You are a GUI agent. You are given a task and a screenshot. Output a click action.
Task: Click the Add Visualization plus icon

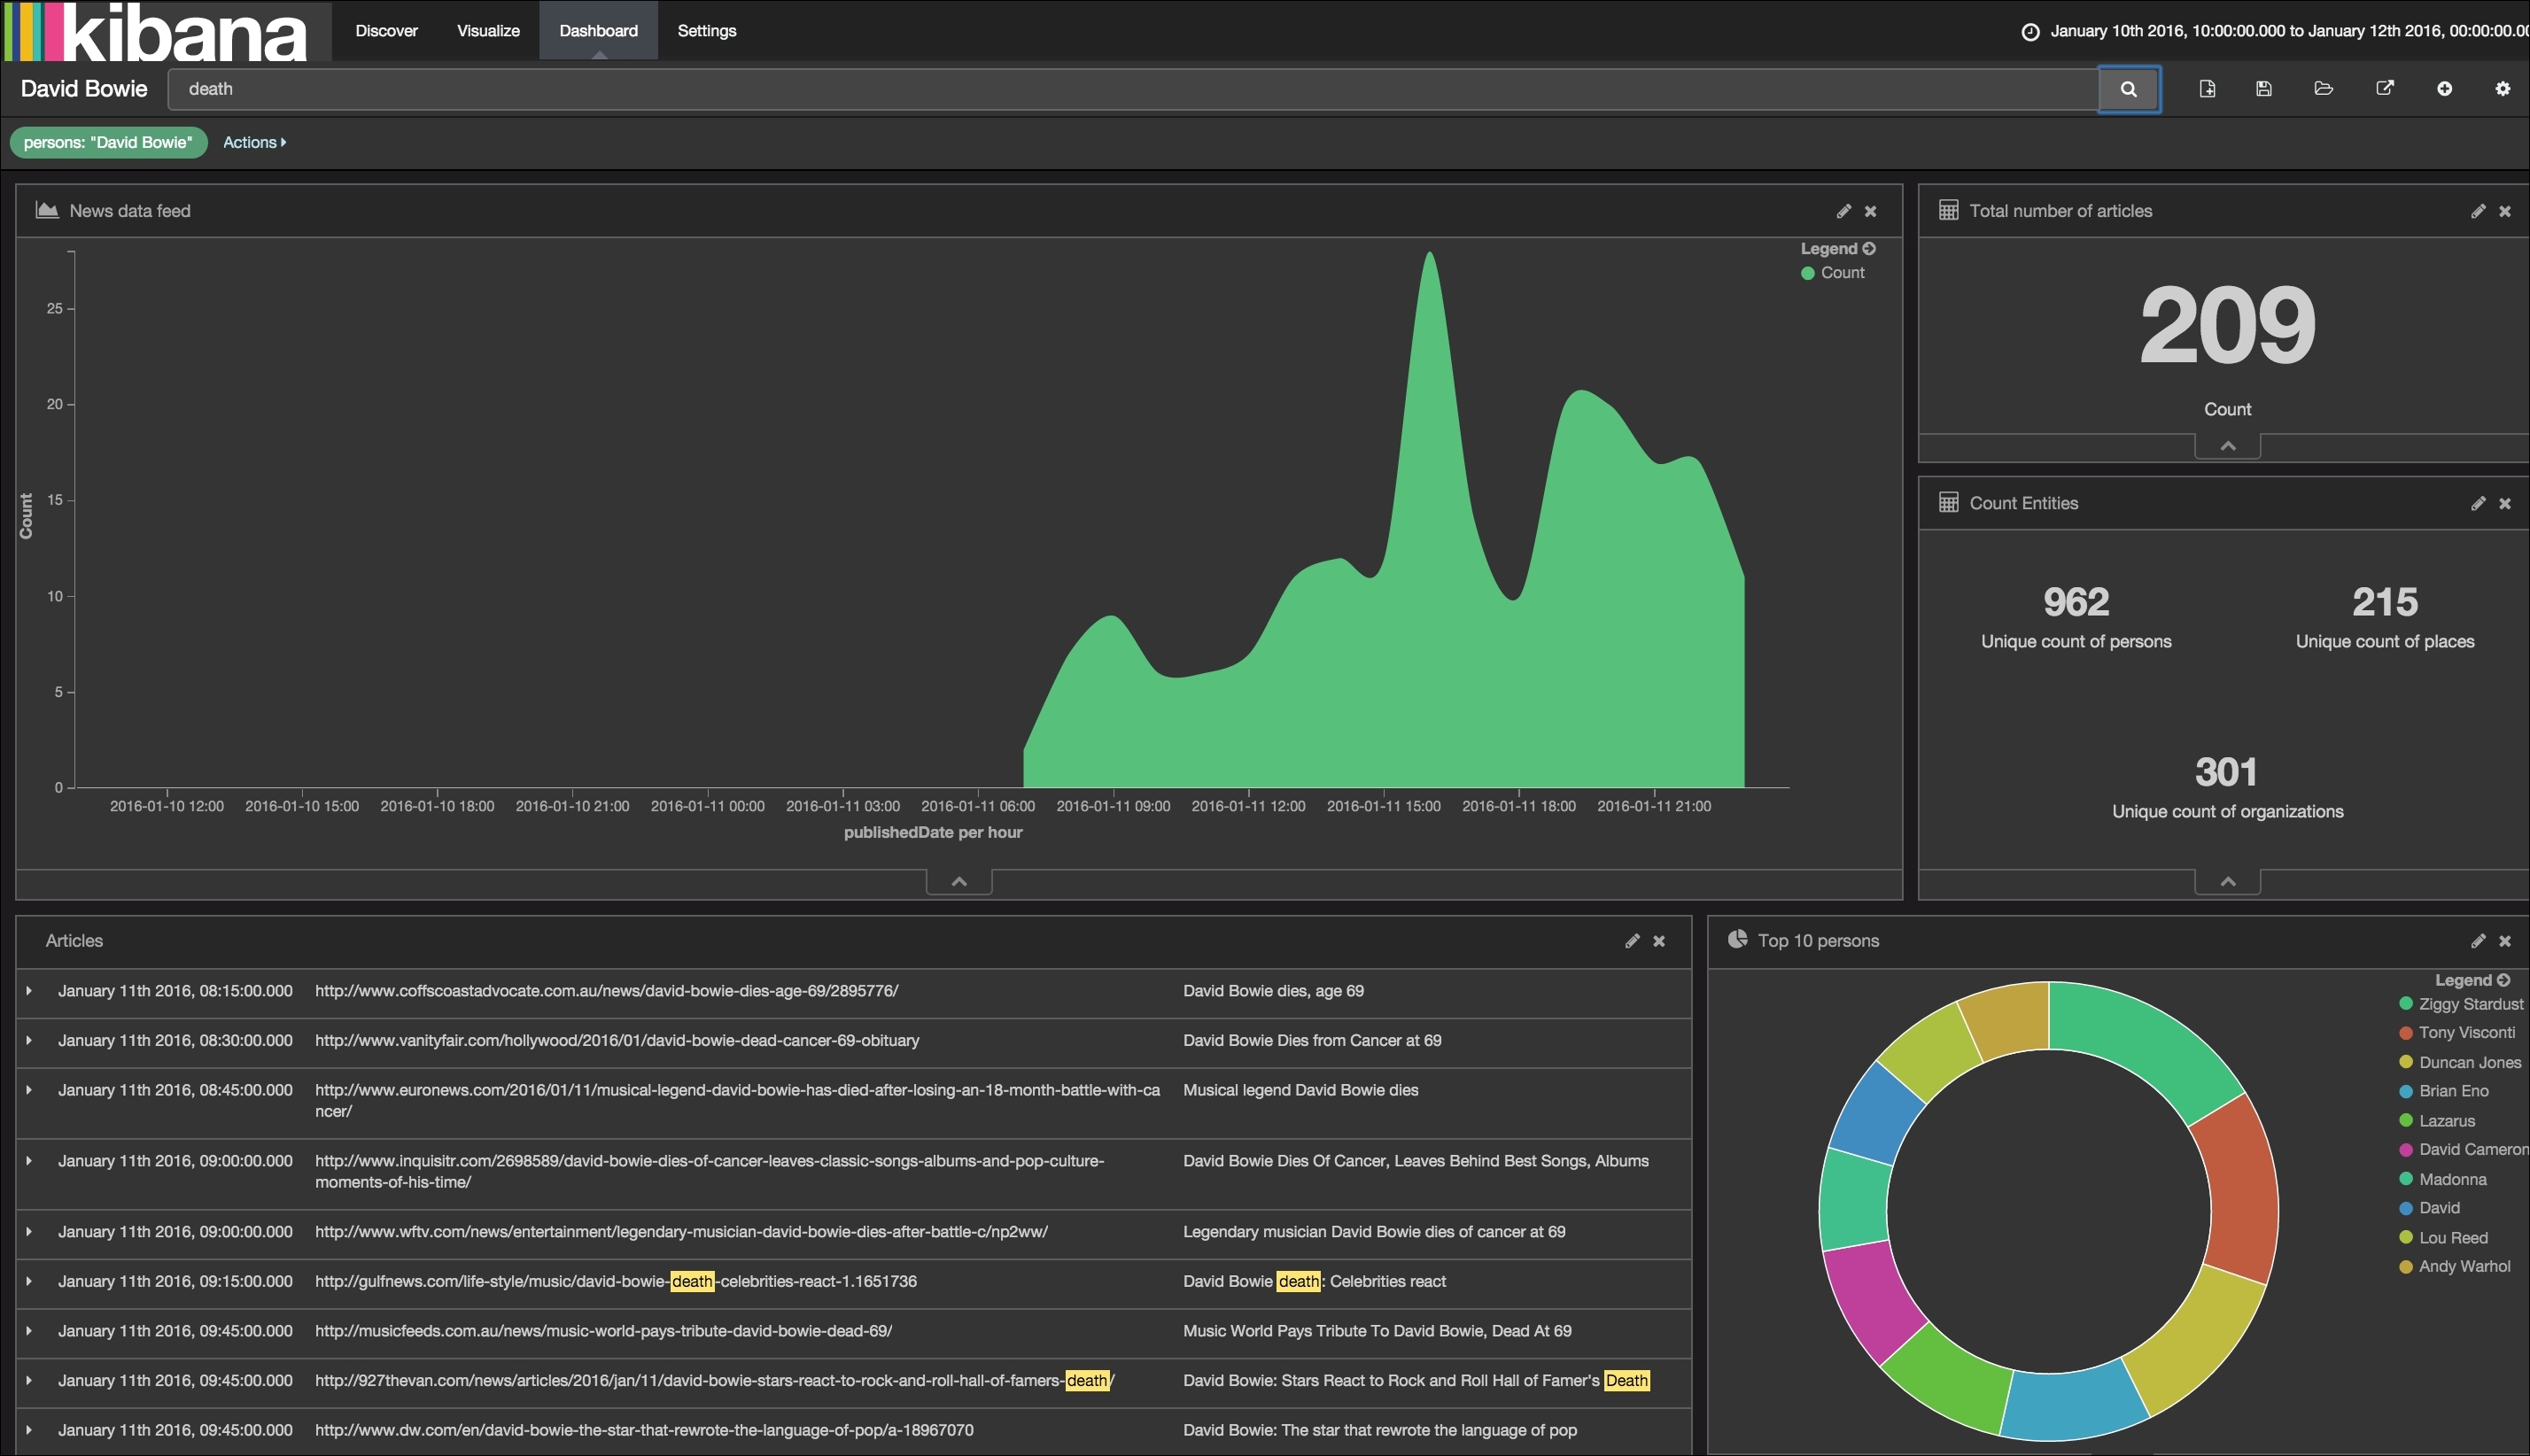[x=2444, y=89]
